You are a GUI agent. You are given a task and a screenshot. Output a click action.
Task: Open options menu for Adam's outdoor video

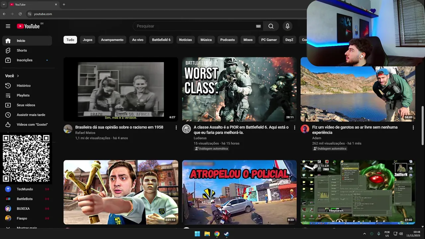413,127
